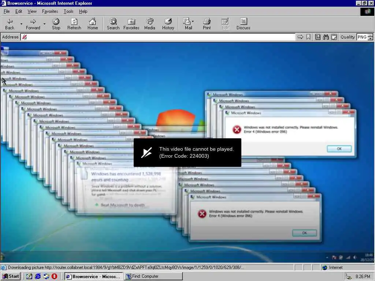
Task: Refresh the page via Refresh icon
Action: point(74,24)
